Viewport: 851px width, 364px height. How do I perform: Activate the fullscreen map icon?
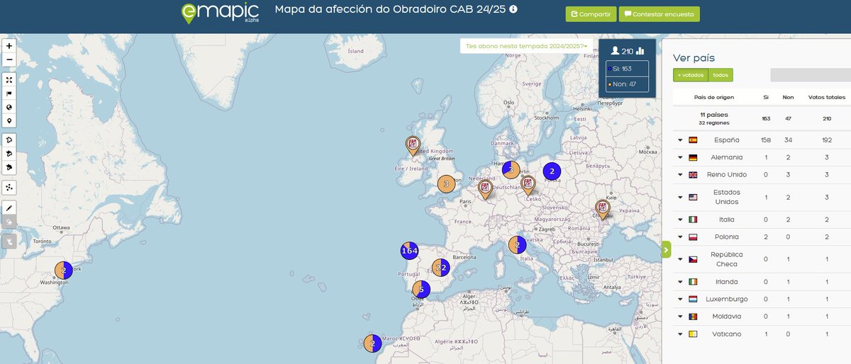(x=9, y=80)
